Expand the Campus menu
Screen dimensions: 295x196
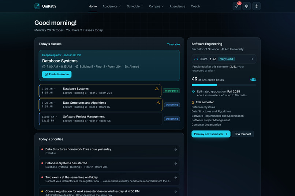pos(156,6)
